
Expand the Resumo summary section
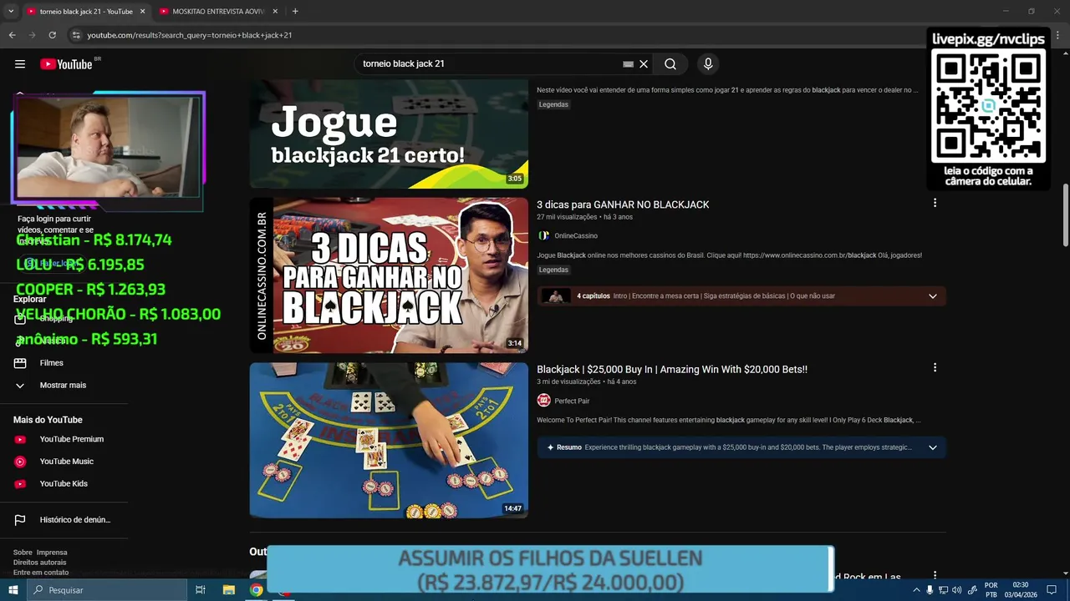click(933, 447)
